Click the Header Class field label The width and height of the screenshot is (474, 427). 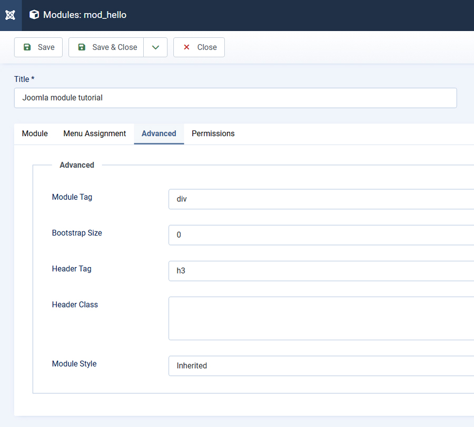tap(75, 304)
